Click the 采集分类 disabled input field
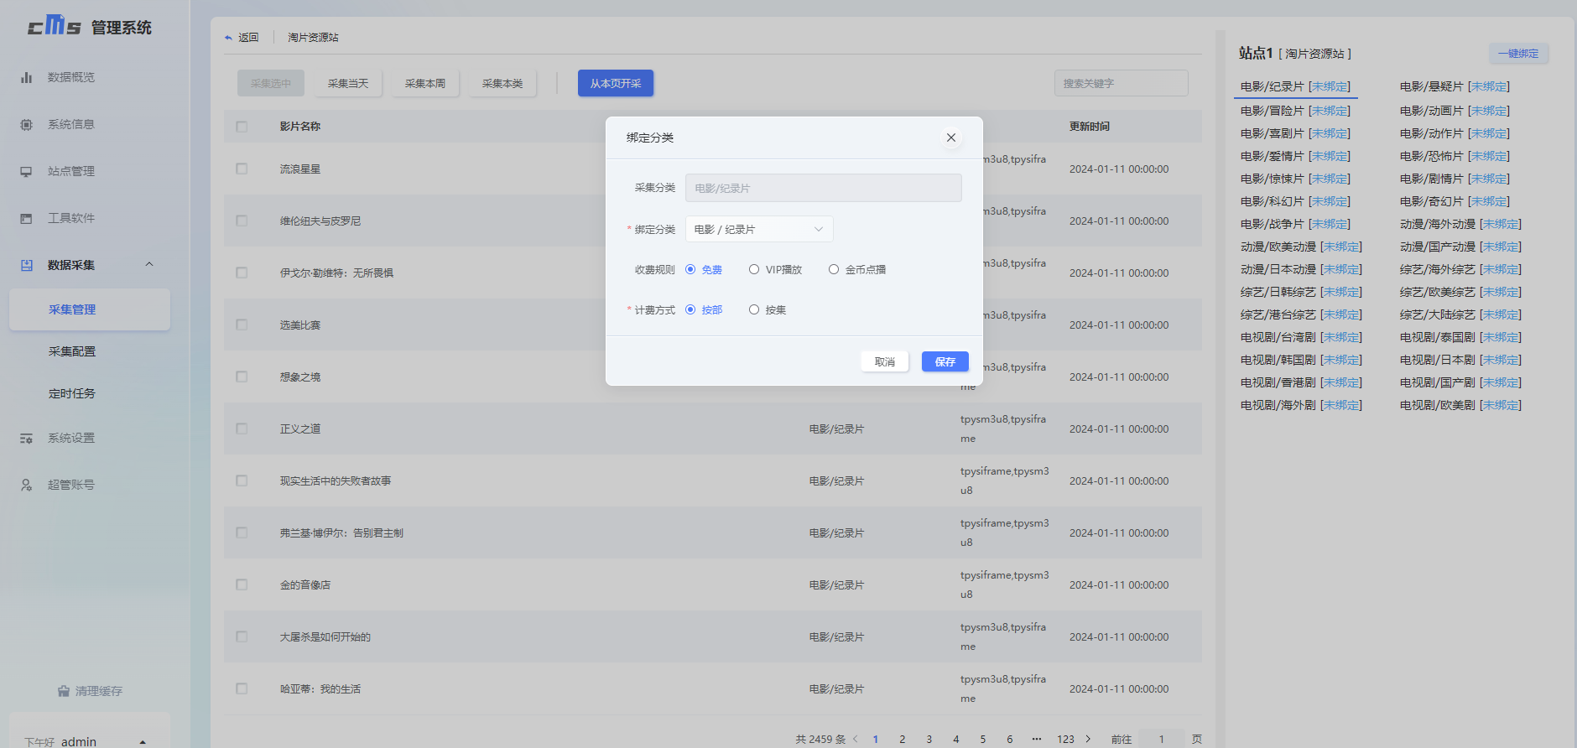 click(824, 188)
